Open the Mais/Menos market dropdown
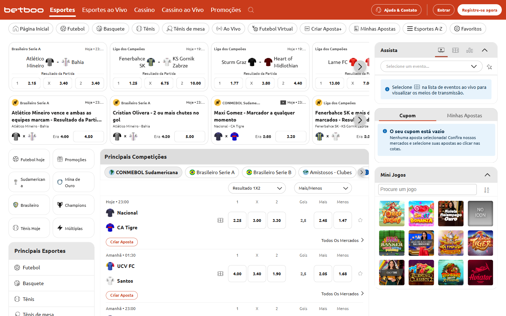This screenshot has width=506, height=316. point(323,188)
